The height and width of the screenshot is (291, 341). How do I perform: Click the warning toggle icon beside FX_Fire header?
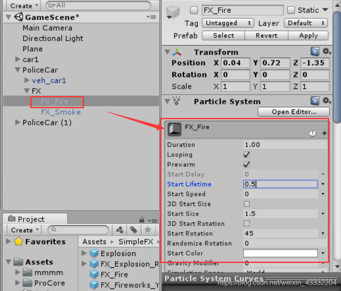point(312,133)
